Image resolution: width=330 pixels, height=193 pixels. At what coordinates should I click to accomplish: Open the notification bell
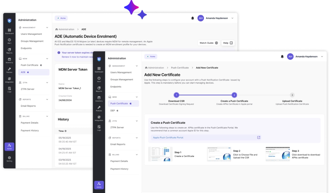click(282, 57)
